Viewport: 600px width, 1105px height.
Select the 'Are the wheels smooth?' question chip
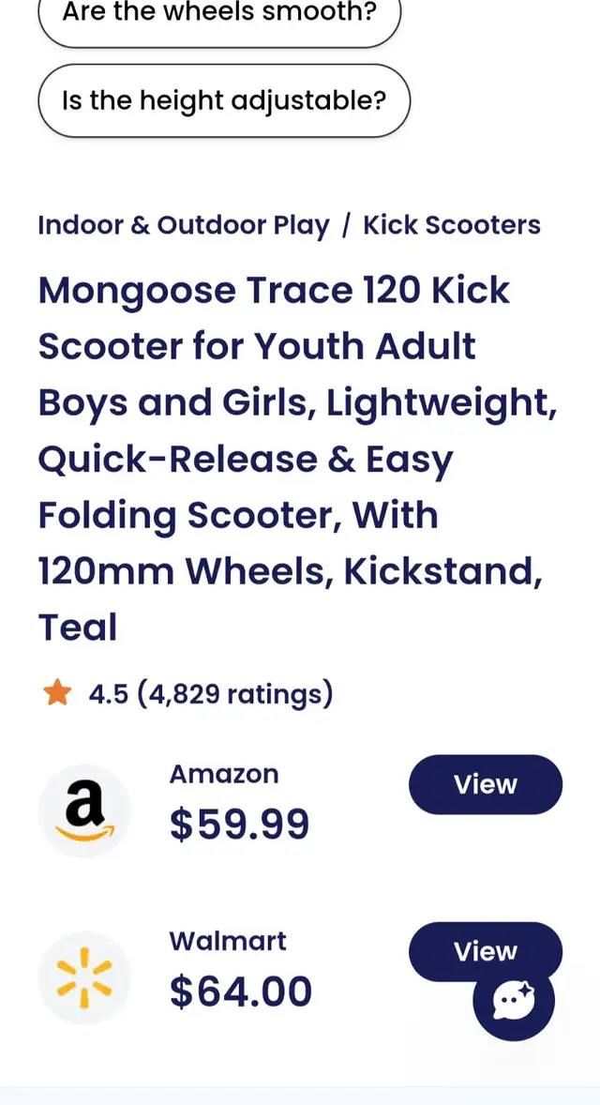(220, 13)
